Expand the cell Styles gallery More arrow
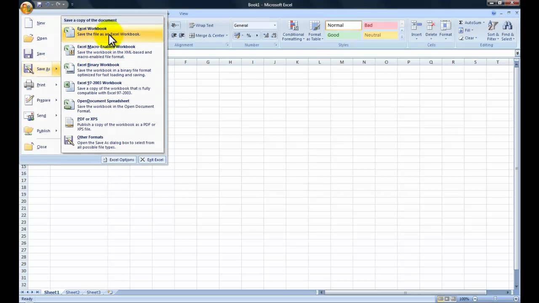This screenshot has height=303, width=539. point(402,37)
